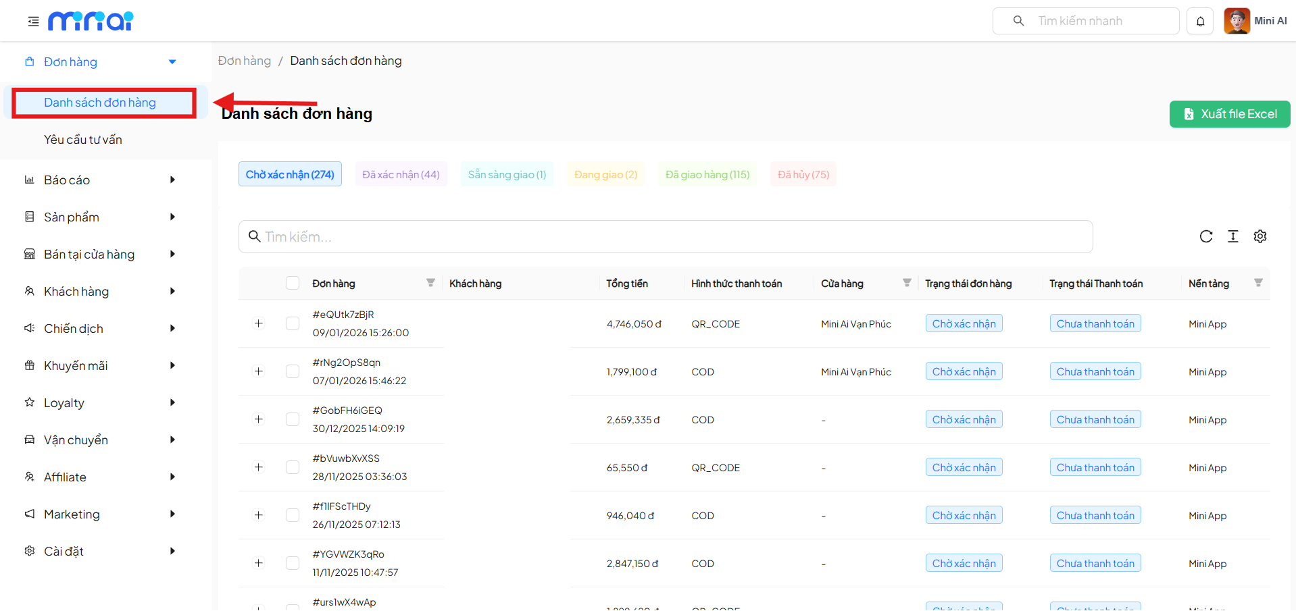The height and width of the screenshot is (611, 1296).
Task: Switch to Đã xác nhận (44) tab
Action: tap(401, 174)
